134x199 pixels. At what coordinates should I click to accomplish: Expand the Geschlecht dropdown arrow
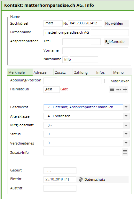pos(126,107)
